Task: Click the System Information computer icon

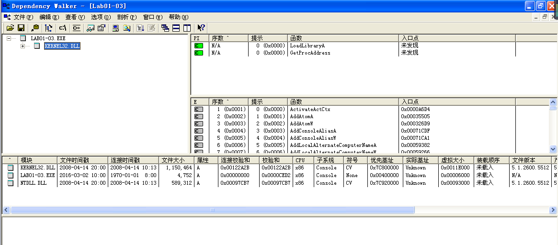Action: click(115, 28)
